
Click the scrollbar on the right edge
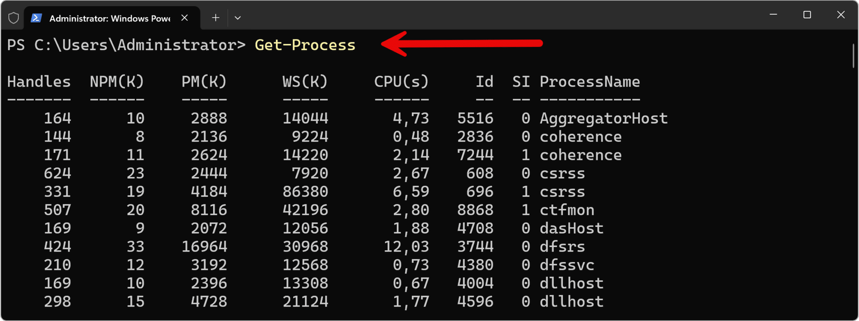click(853, 55)
